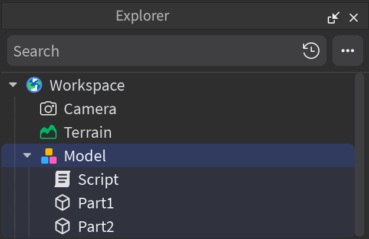This screenshot has height=239, width=369.
Task: Click the Explorer search field
Action: tap(153, 51)
